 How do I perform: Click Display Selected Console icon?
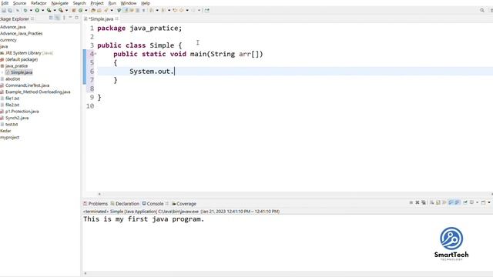coord(471,202)
